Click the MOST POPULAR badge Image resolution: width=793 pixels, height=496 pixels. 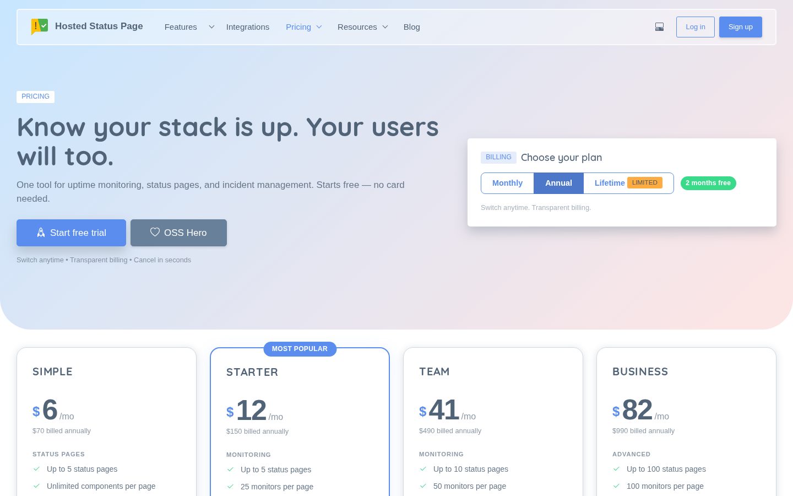tap(300, 349)
